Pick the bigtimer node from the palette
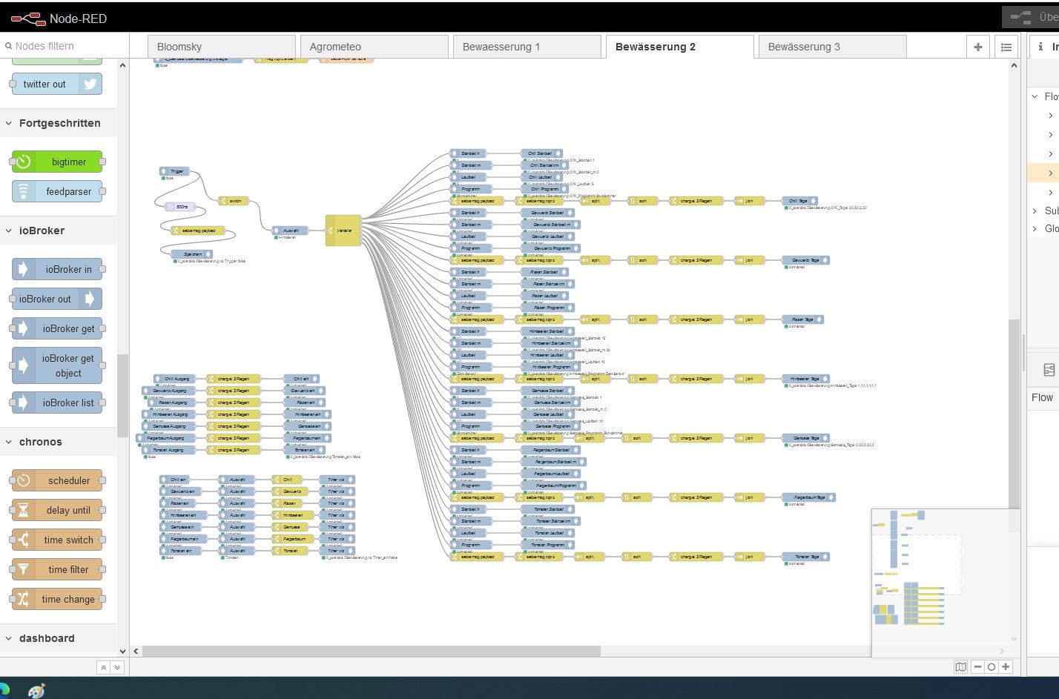Screen dimensions: 1059x699 click(x=57, y=162)
